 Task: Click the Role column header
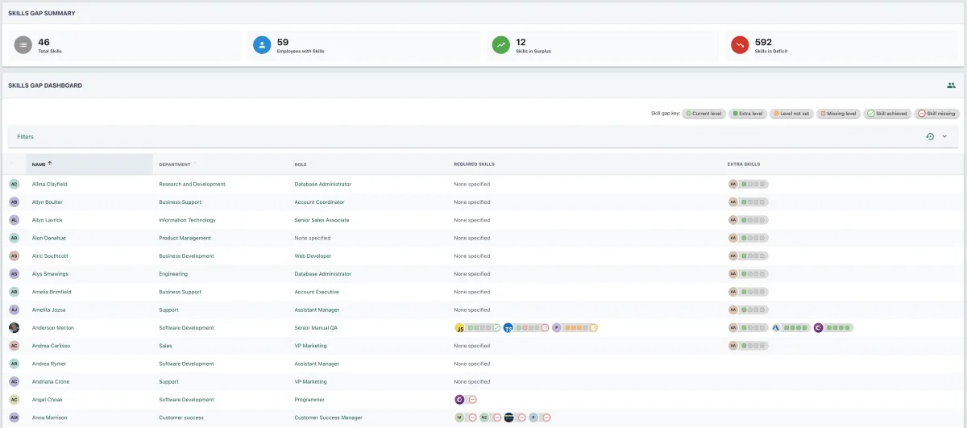301,164
